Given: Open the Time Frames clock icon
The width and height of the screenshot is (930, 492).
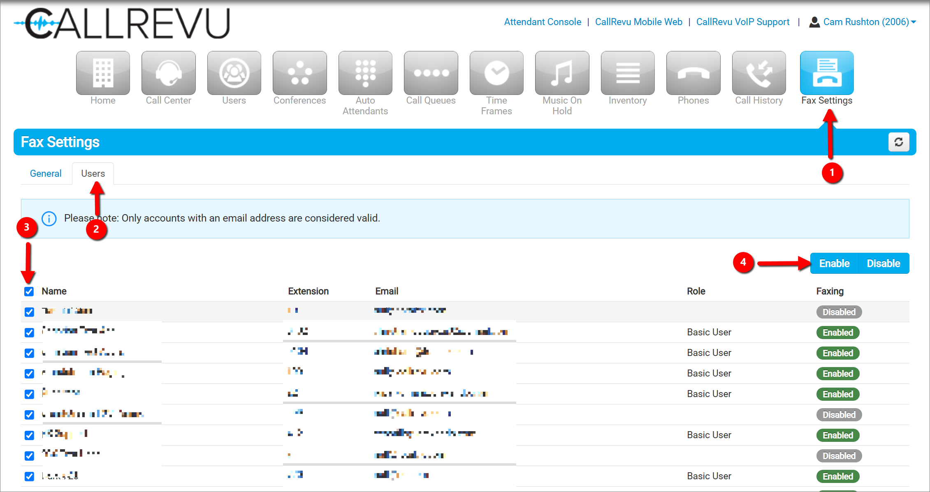Looking at the screenshot, I should [x=496, y=73].
